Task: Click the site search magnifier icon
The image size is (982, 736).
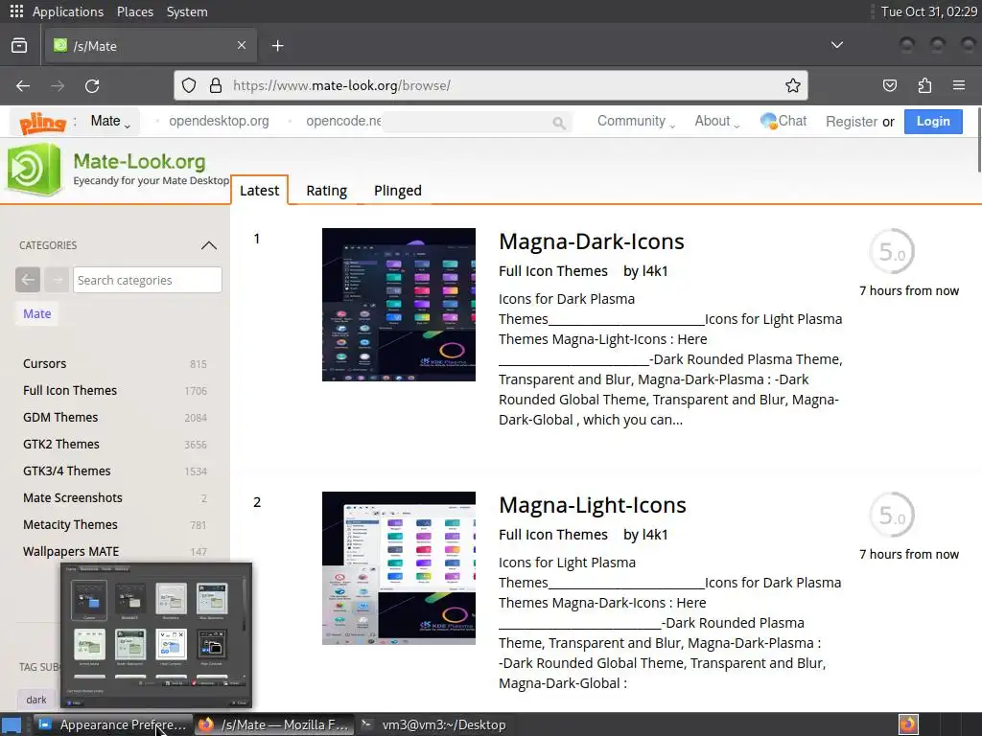Action: [x=559, y=123]
